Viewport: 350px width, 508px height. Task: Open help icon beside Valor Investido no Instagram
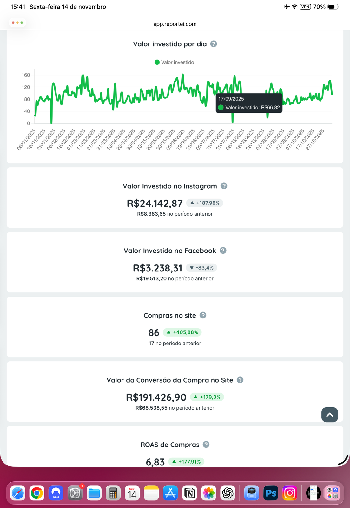click(x=224, y=186)
